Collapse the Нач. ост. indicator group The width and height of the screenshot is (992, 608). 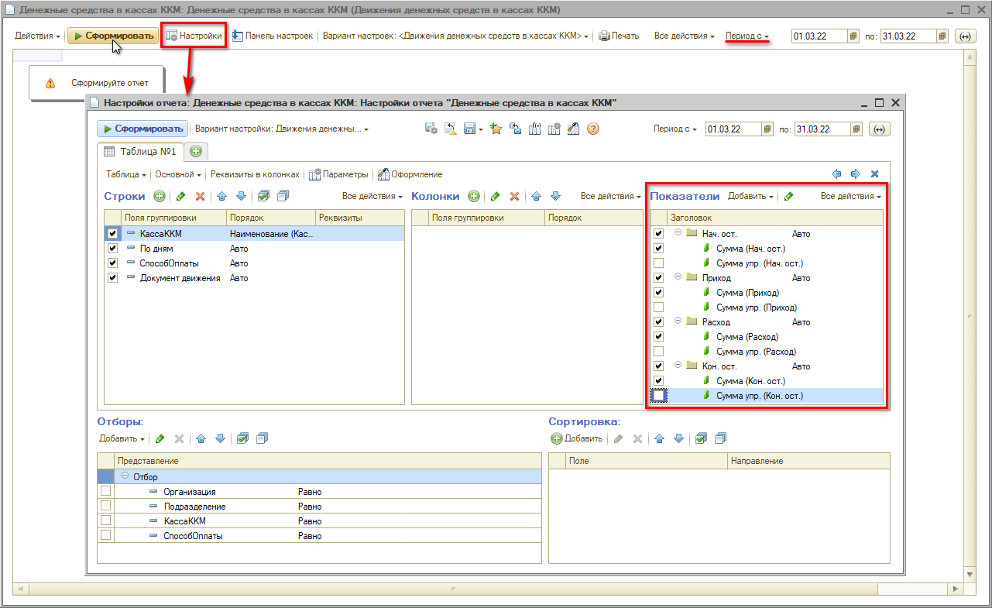click(678, 233)
